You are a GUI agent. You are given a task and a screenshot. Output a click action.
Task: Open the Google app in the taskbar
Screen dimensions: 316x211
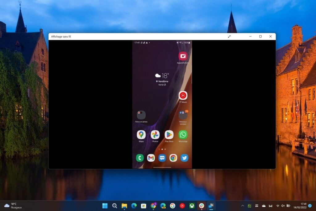coord(173,206)
